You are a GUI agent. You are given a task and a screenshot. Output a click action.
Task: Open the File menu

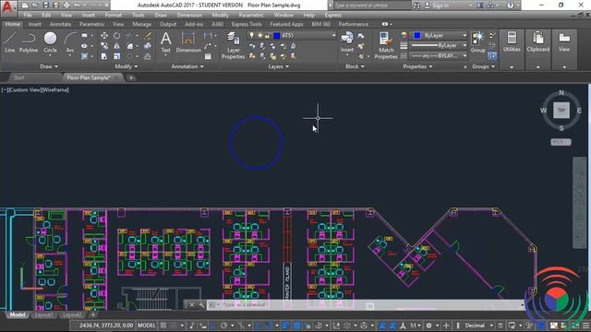click(x=28, y=15)
